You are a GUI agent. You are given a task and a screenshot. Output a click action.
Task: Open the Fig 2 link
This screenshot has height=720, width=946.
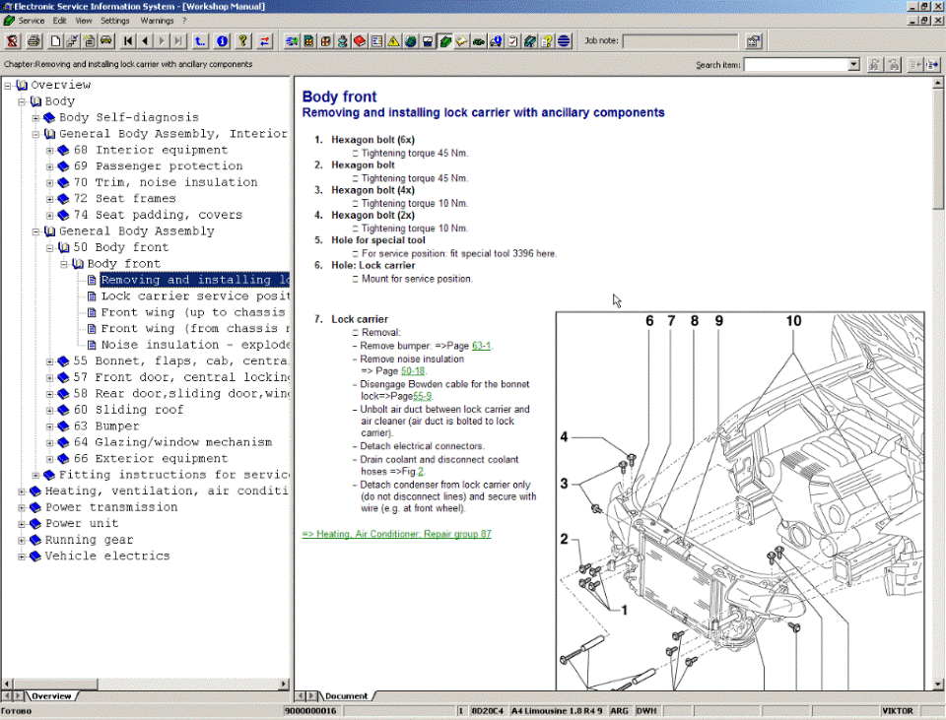pos(421,472)
